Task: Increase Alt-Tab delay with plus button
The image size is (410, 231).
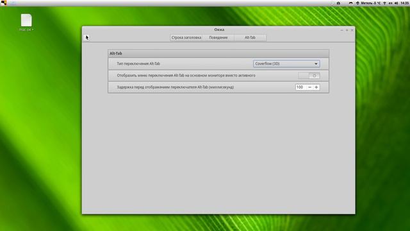Action: coord(316,87)
